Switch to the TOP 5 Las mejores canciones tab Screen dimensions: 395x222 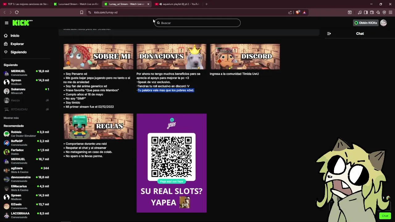(x=26, y=4)
